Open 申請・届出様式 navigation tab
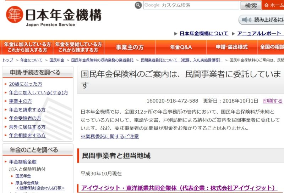 click(232, 47)
